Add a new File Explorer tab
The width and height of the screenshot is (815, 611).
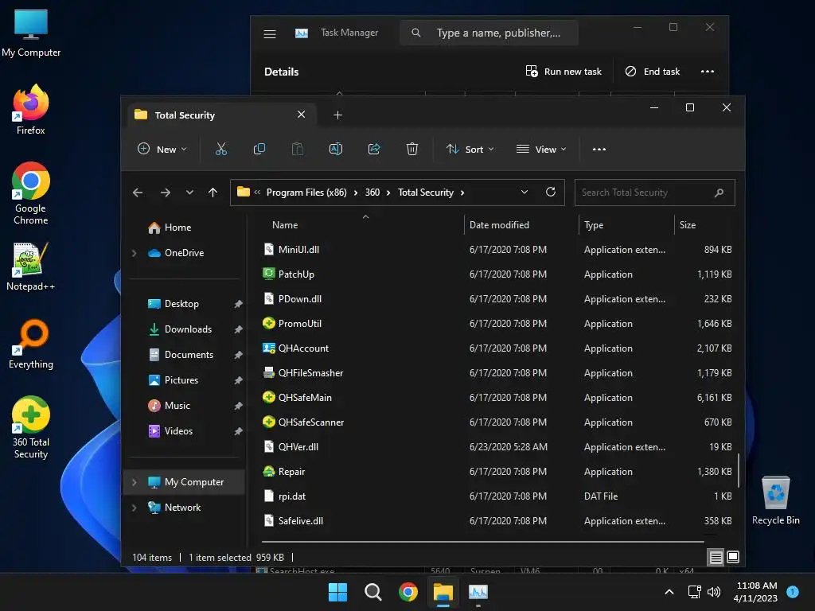337,115
